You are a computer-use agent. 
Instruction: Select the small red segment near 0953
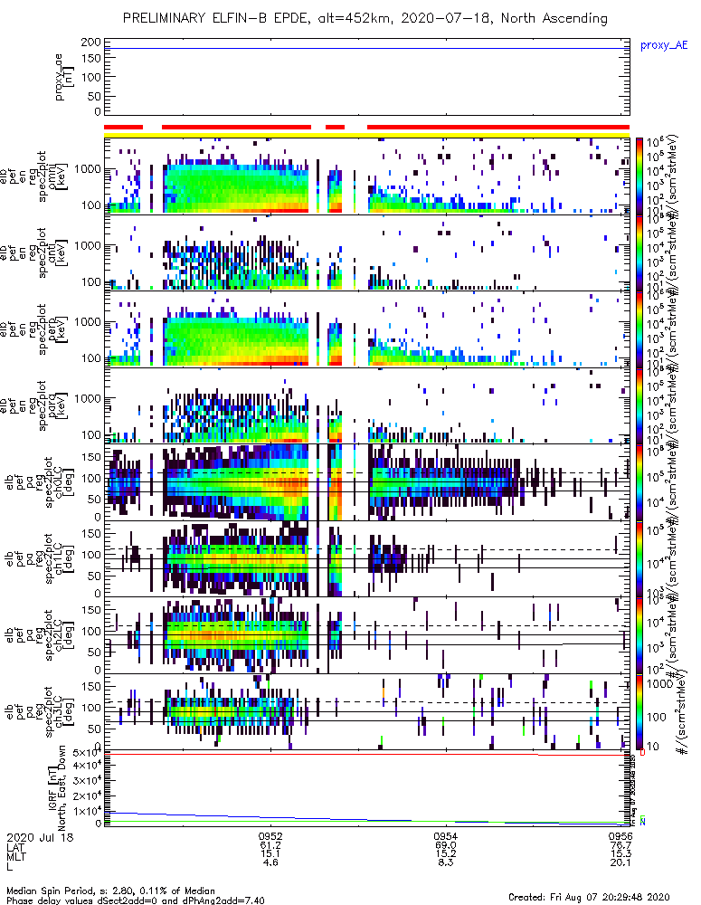tap(335, 127)
